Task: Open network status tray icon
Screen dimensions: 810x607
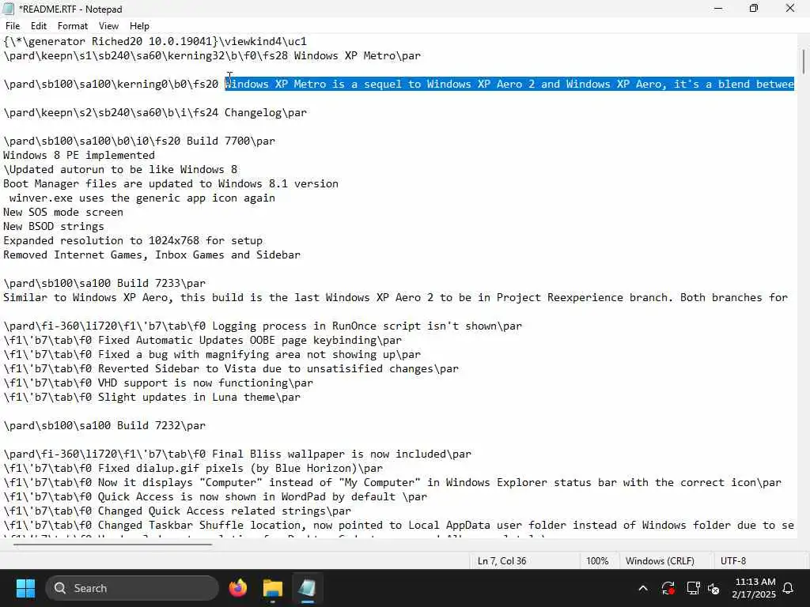Action: click(x=693, y=588)
